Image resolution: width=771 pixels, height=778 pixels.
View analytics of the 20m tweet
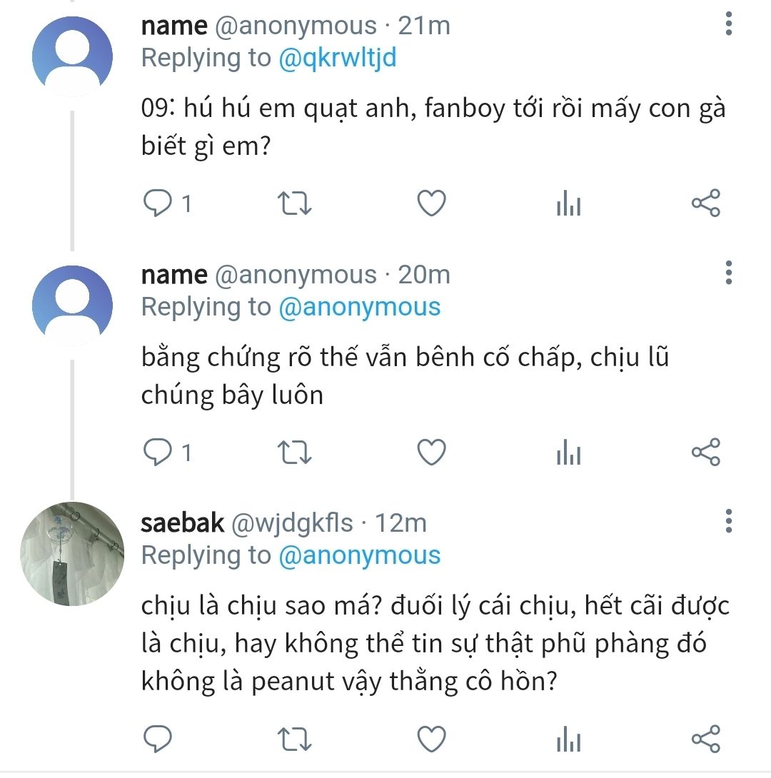[x=568, y=453]
